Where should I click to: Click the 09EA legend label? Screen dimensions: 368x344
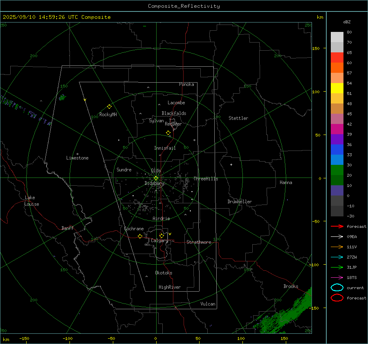click(x=352, y=237)
